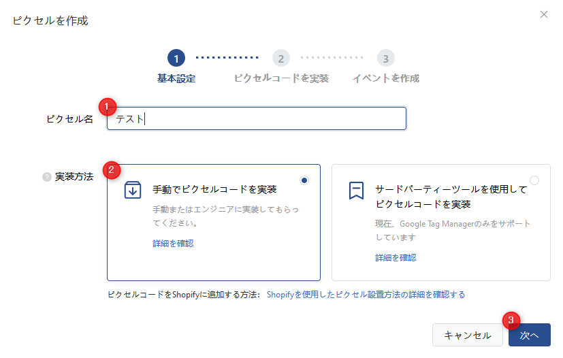This screenshot has height=358, width=563.
Task: Click the third-party bookmark icon
Action: point(355,190)
